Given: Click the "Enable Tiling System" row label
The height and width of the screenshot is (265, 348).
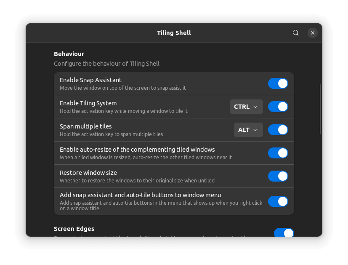Looking at the screenshot, I should click(88, 103).
